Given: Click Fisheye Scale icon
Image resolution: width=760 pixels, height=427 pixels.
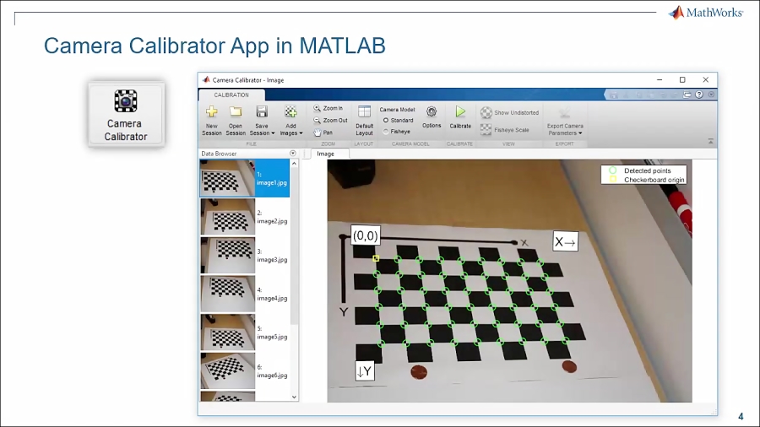Looking at the screenshot, I should click(x=486, y=129).
